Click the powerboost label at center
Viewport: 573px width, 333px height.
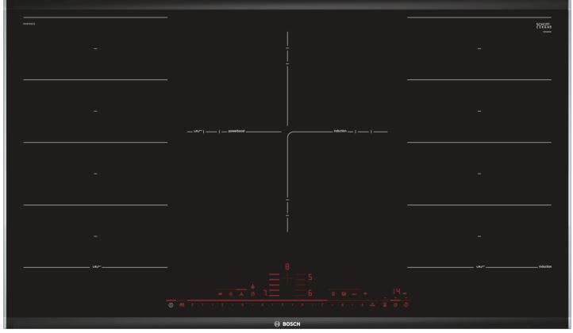coord(238,131)
